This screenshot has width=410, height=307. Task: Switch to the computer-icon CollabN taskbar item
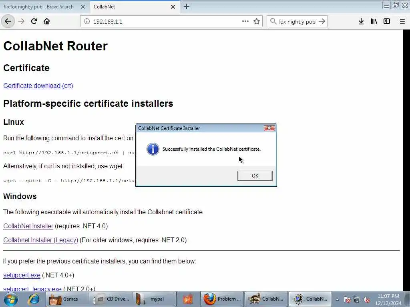pyautogui.click(x=310, y=299)
